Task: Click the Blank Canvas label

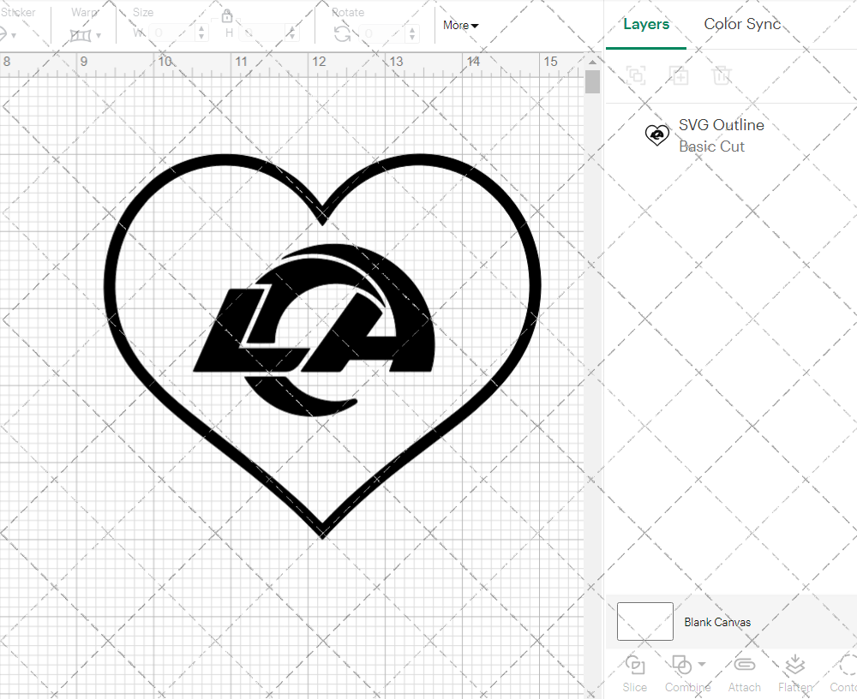Action: pyautogui.click(x=717, y=622)
